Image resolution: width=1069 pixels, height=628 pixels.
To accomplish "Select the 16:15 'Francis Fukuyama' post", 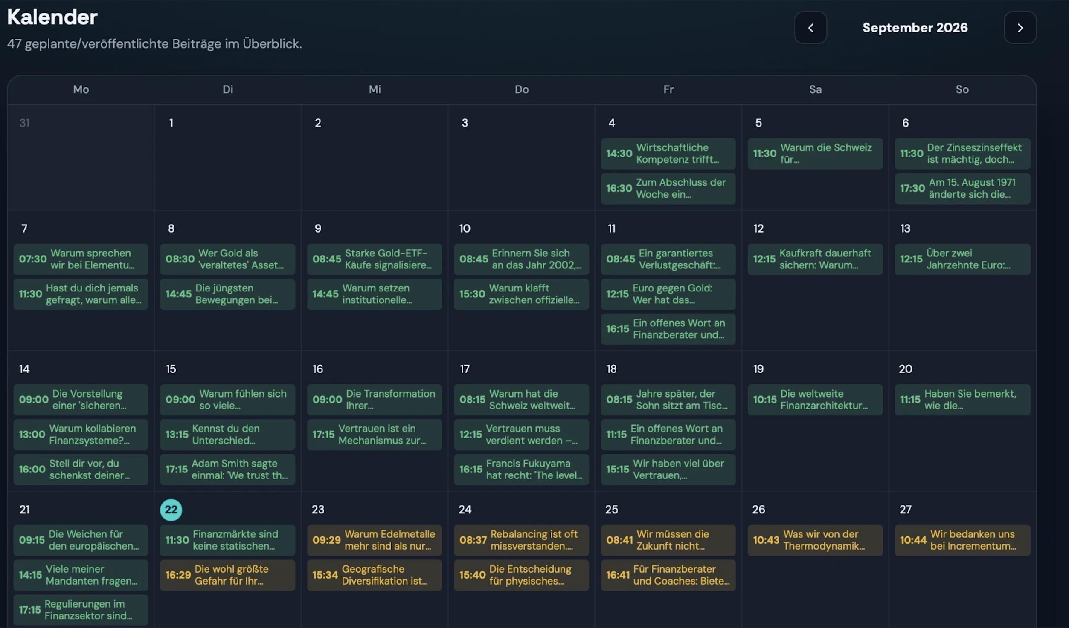I will tap(521, 470).
